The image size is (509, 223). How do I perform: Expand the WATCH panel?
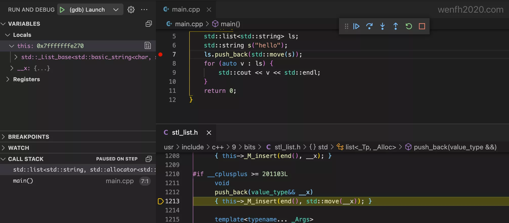[x=19, y=148]
